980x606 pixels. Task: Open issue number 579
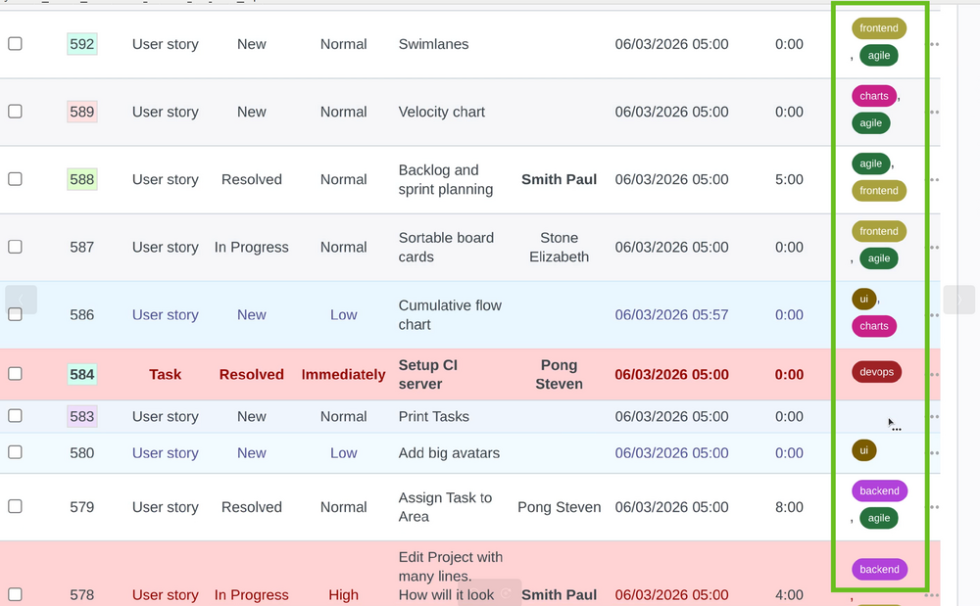[82, 507]
